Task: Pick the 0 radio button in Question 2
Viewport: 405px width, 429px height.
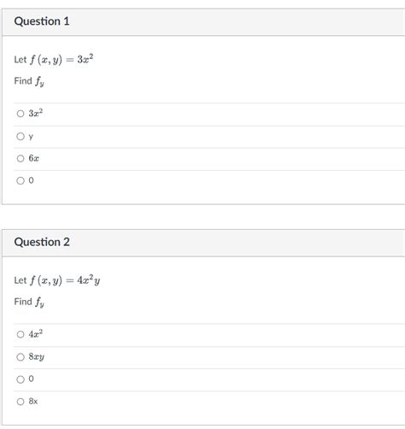Action: click(x=21, y=379)
